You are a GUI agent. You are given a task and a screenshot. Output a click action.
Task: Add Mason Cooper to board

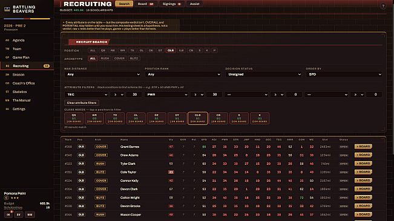click(x=363, y=214)
